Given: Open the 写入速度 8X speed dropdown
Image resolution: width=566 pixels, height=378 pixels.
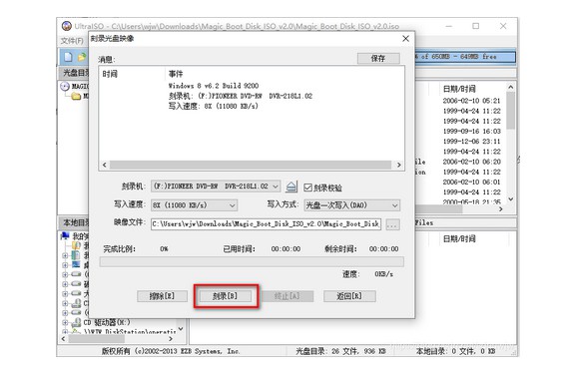Looking at the screenshot, I should pyautogui.click(x=195, y=205).
